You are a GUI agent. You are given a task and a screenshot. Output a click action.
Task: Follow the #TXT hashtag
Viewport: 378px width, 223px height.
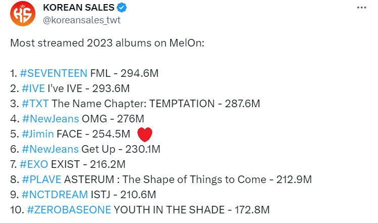35,104
